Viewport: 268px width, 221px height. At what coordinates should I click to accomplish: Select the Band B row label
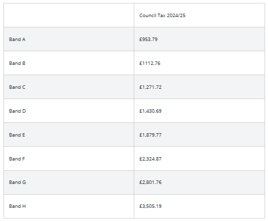coord(17,63)
